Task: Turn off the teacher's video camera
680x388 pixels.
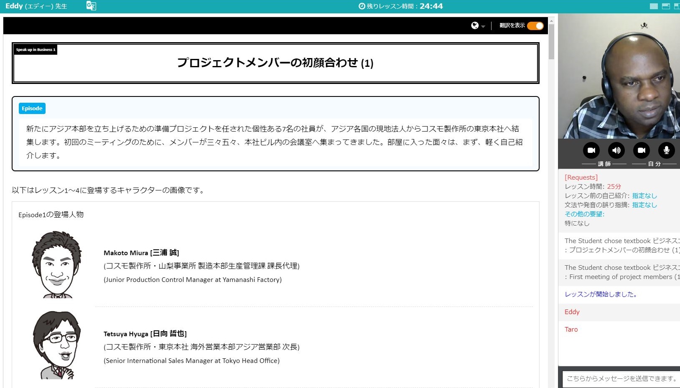Action: pos(591,150)
